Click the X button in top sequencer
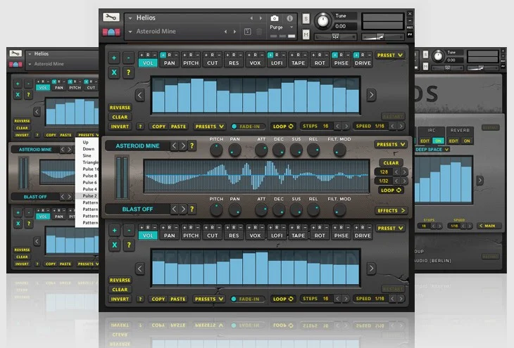 pyautogui.click(x=114, y=72)
